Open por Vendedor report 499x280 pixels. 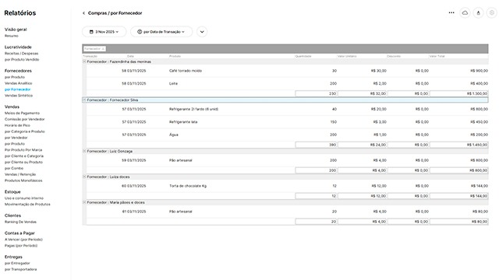click(16, 138)
